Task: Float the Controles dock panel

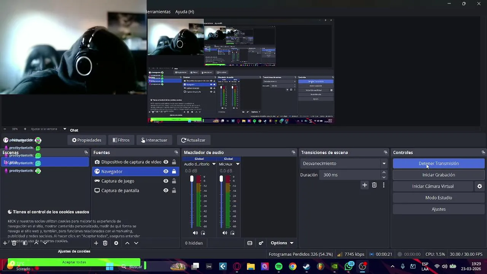Action: [x=483, y=152]
